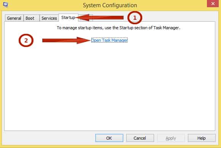
Task: Click the red arrow pointing at Startup tab
Action: (99, 18)
